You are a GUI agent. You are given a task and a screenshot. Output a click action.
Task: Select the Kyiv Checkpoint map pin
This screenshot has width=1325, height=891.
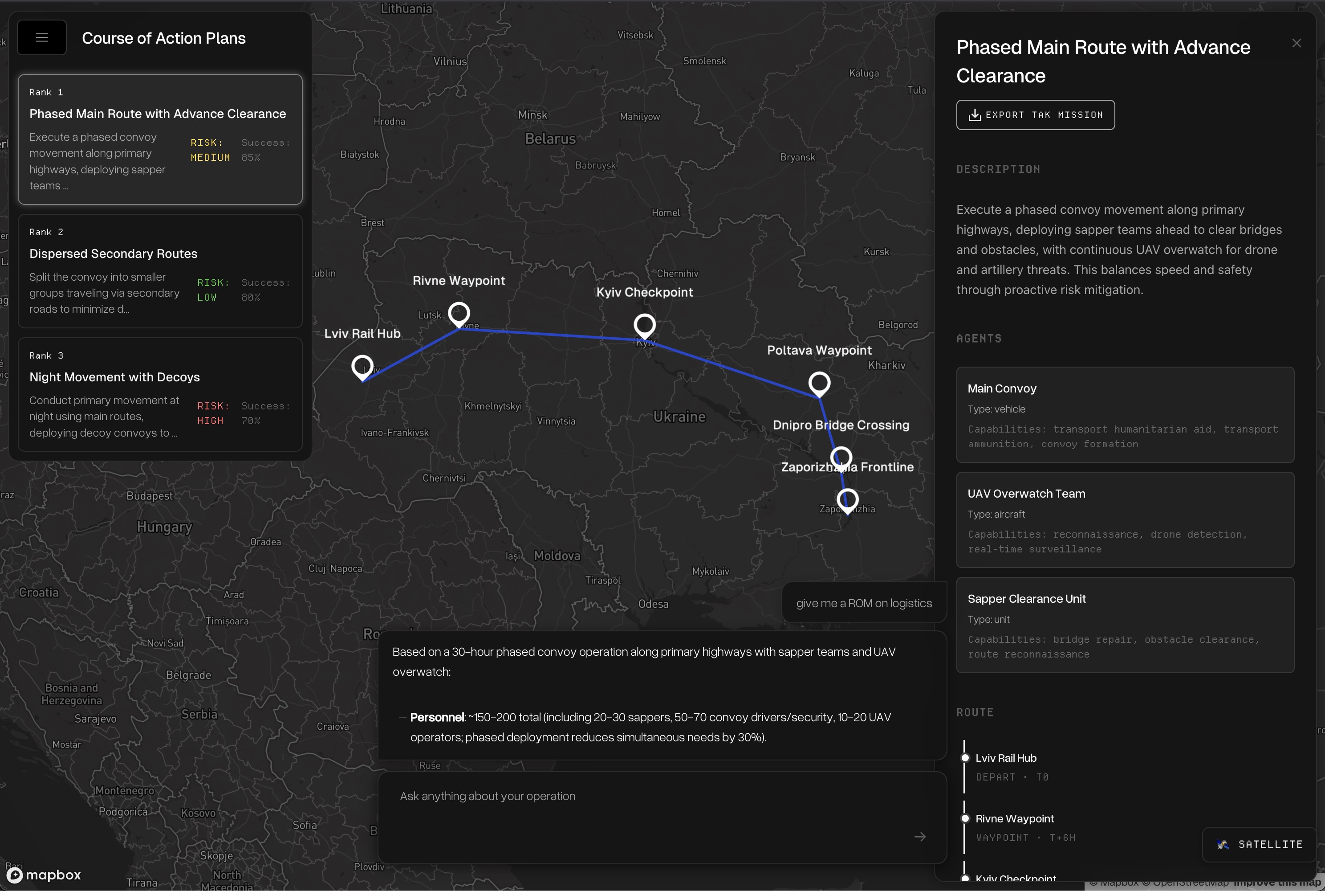[x=645, y=324]
